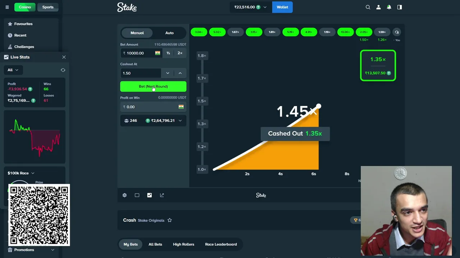Toggle the live stats chart icon
The image size is (460, 258).
(x=149, y=195)
